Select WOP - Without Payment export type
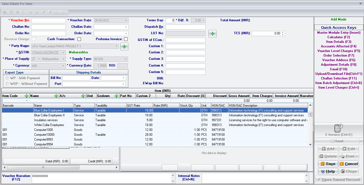This screenshot has width=364, height=185. click(x=8, y=84)
